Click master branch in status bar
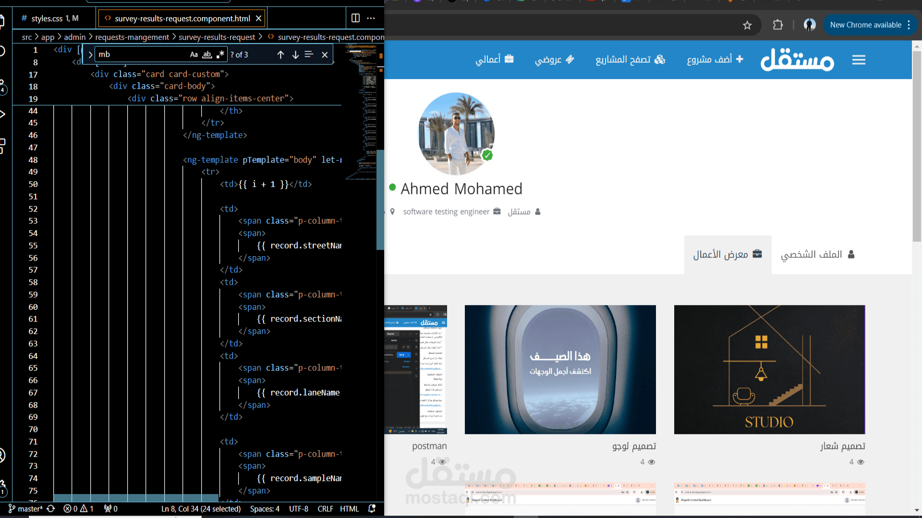 pyautogui.click(x=26, y=509)
